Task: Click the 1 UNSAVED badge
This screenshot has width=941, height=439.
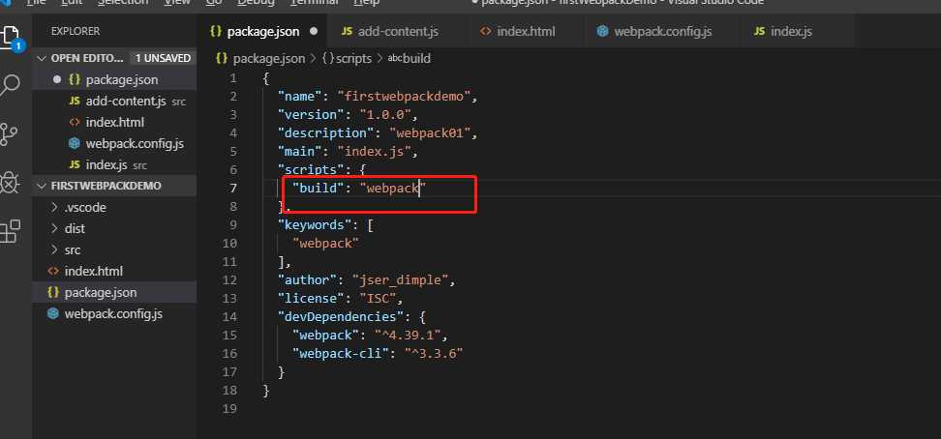Action: 163,58
